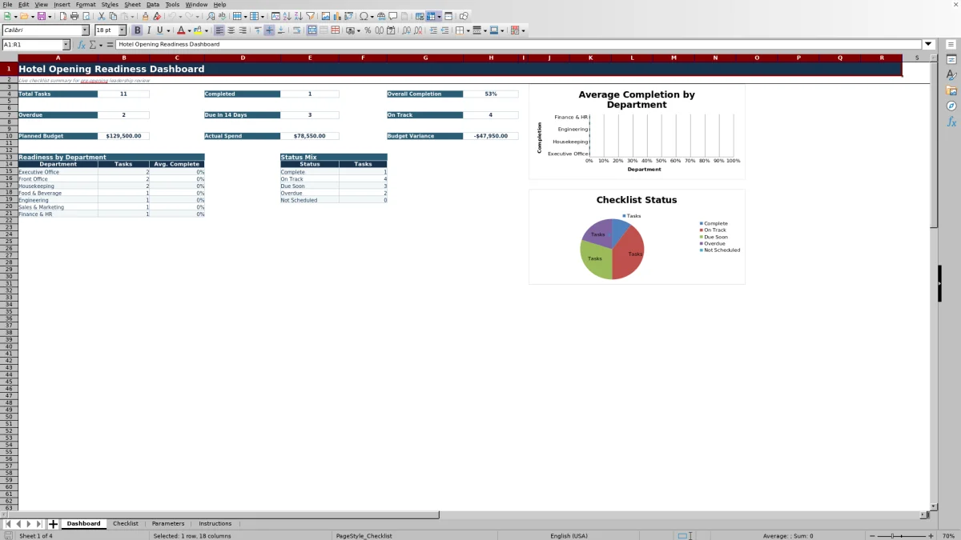Open the Sheet menu

132,5
